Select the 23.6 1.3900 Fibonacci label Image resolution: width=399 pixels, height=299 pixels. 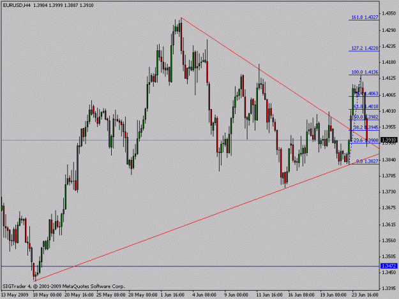point(366,140)
